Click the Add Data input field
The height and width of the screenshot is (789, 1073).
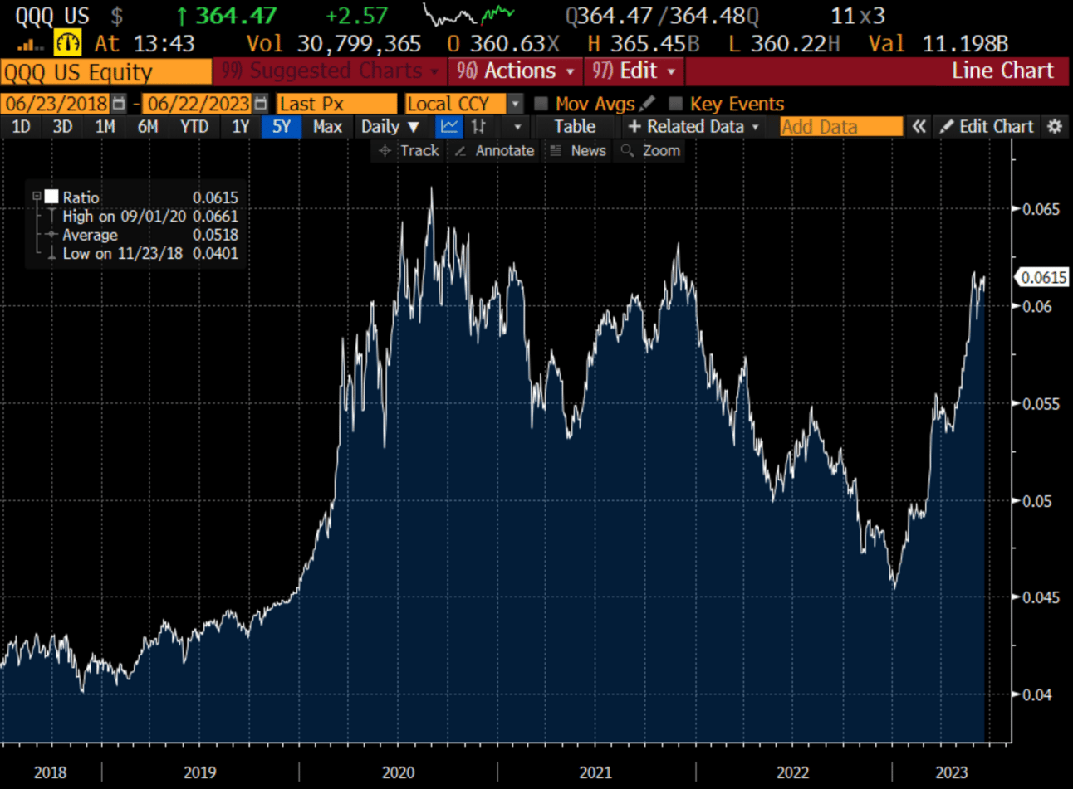coord(840,127)
